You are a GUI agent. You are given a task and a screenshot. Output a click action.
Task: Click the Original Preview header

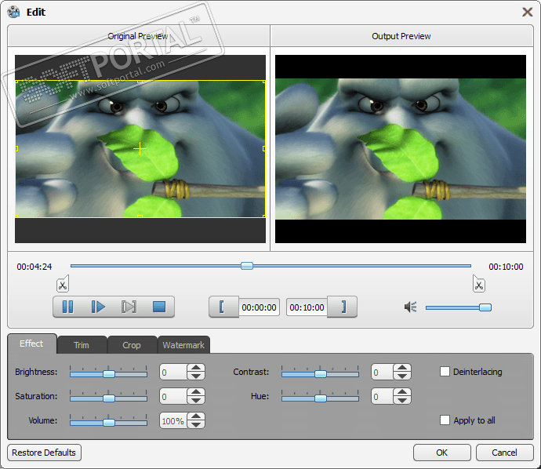(x=138, y=36)
